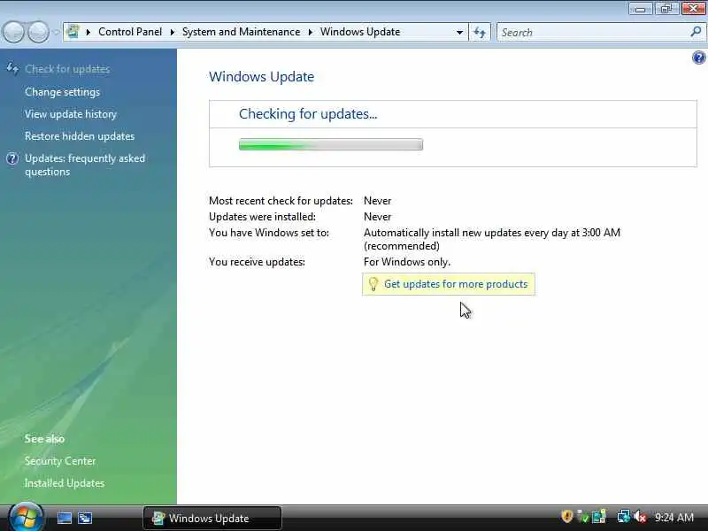Open Security Center under See also

click(x=60, y=461)
